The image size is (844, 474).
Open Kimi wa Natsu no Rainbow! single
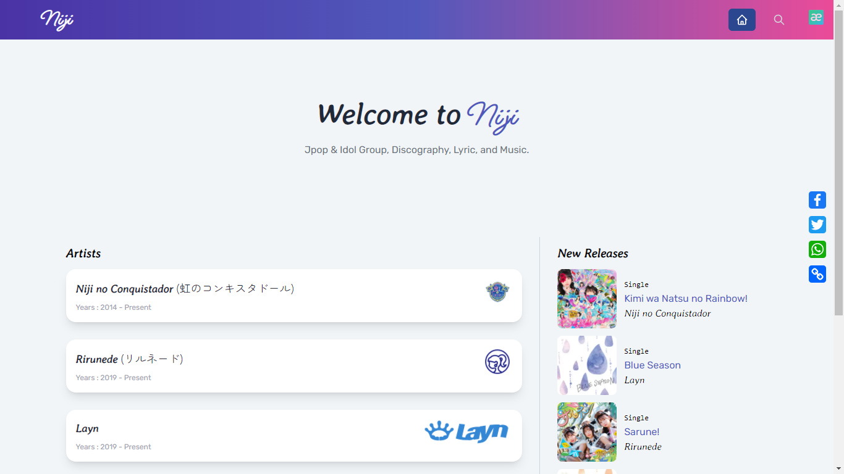pos(685,299)
